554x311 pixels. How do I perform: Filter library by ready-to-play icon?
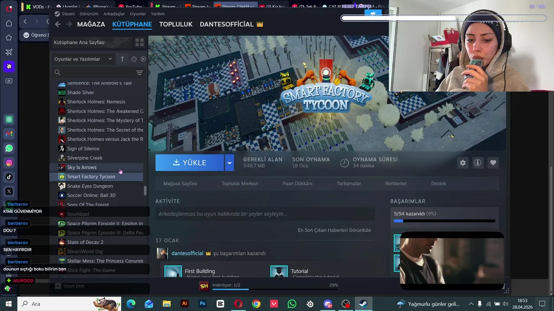coord(143,59)
